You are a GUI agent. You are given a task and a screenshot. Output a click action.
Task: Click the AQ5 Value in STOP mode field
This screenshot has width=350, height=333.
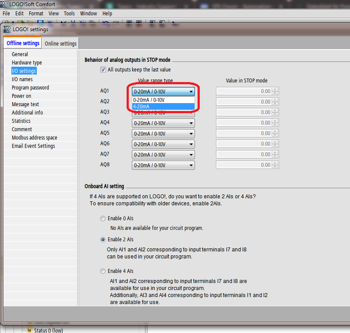[x=244, y=133]
